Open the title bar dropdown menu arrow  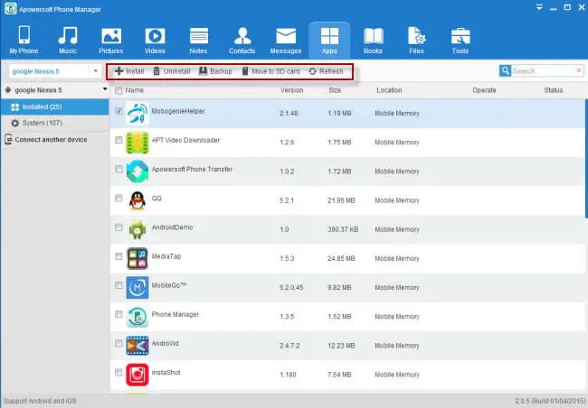(539, 7)
